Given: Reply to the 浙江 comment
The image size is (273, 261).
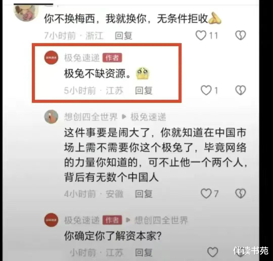Looking at the screenshot, I should pyautogui.click(x=124, y=36).
